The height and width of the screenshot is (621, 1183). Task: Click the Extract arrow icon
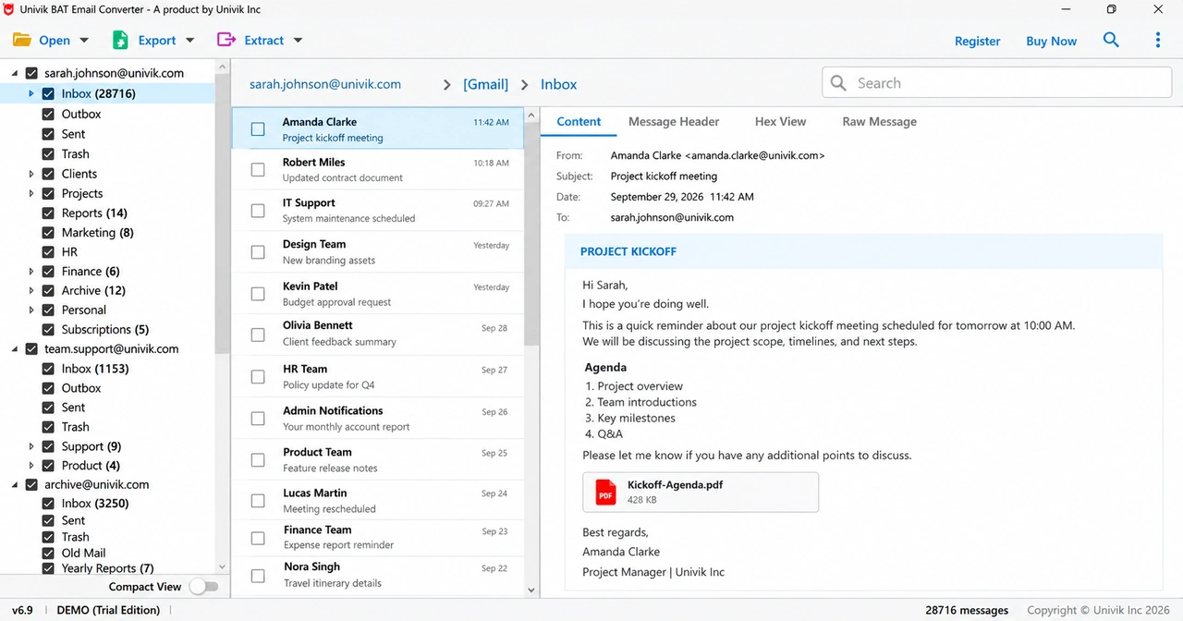pyautogui.click(x=226, y=40)
